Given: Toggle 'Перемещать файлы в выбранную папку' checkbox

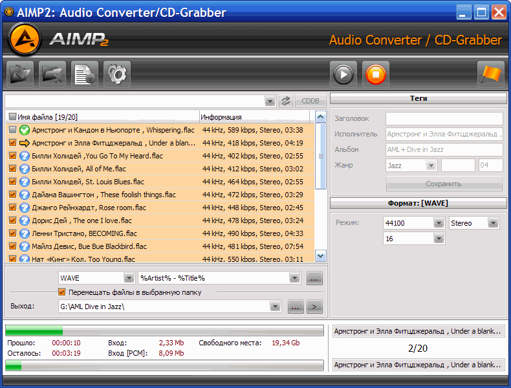Looking at the screenshot, I should [62, 292].
